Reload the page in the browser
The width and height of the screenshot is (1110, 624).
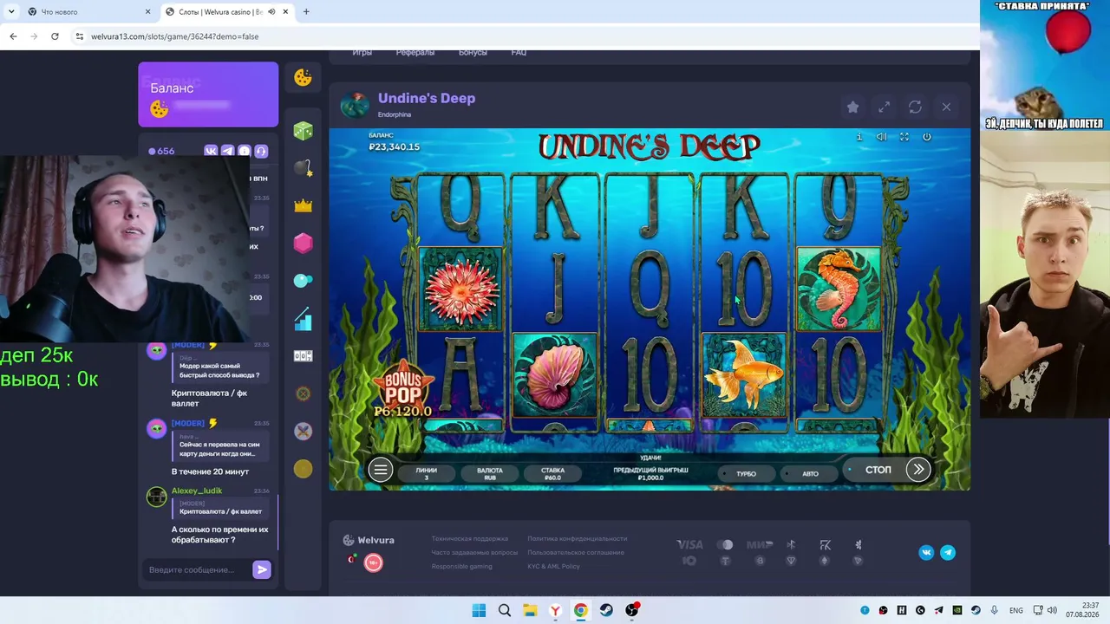(55, 36)
